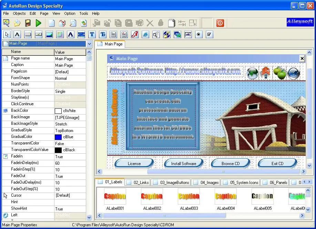Click the red power exit icon
The width and height of the screenshot is (316, 229).
(x=220, y=23)
